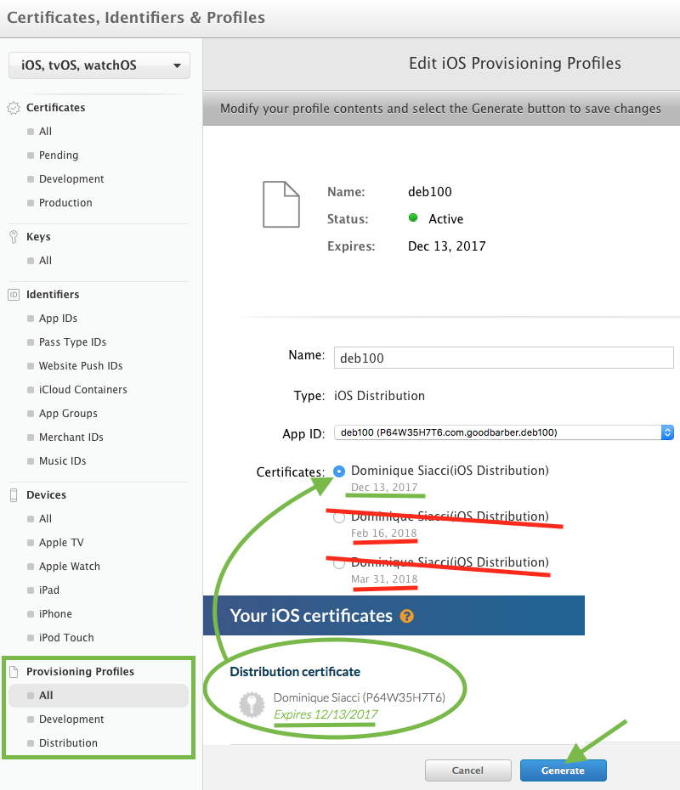Open iPhone under Devices

point(55,614)
